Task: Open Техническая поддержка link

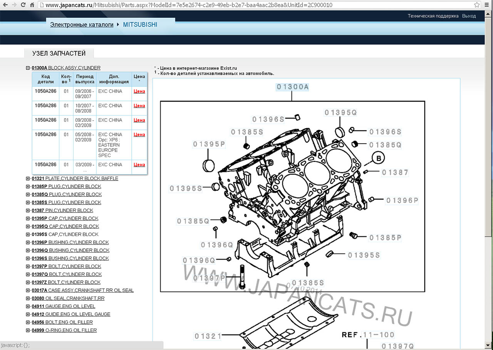Action: (x=433, y=16)
